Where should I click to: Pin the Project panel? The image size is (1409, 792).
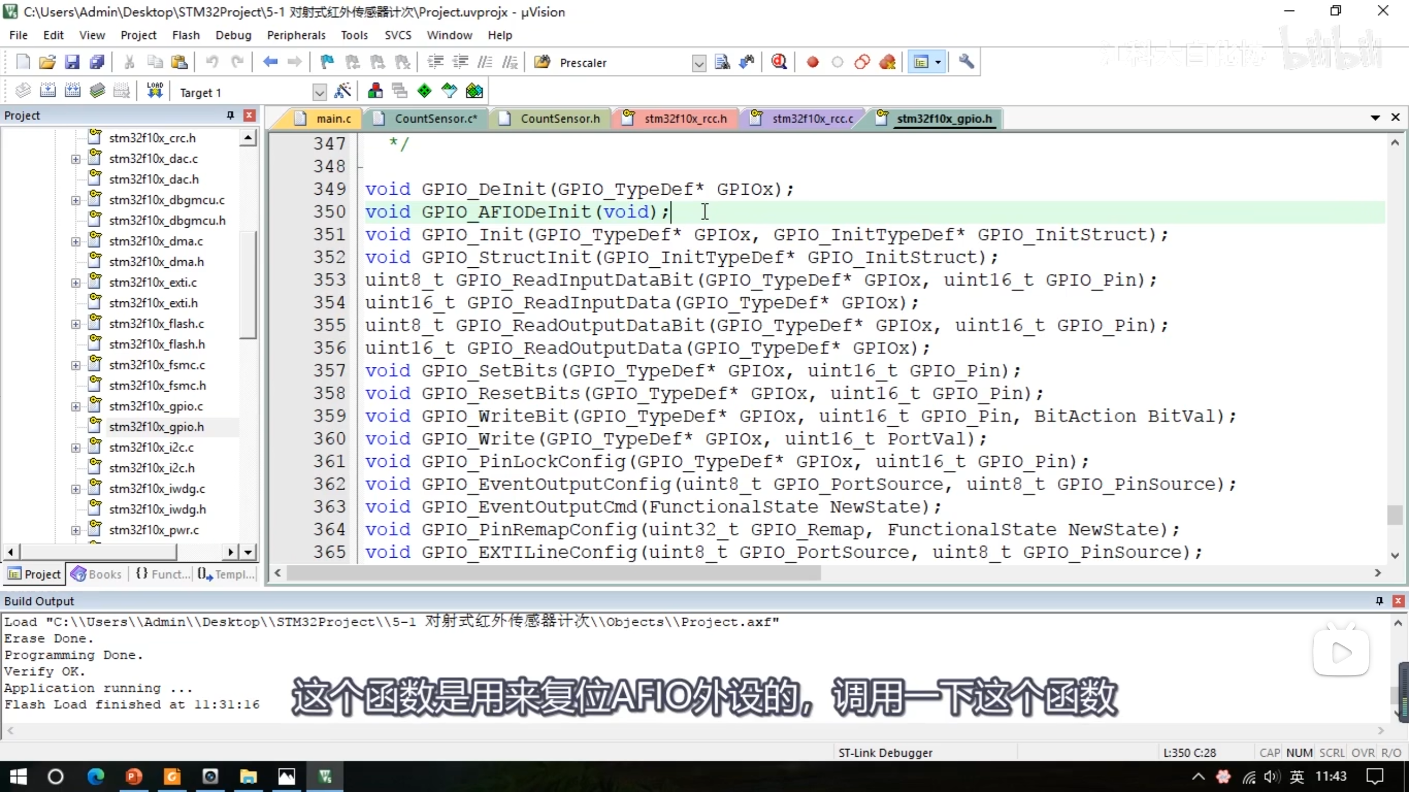point(230,115)
